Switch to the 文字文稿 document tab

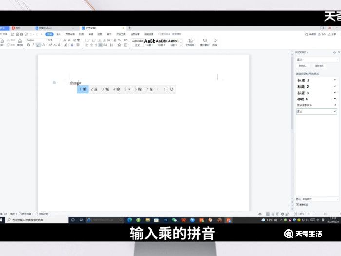click(103, 28)
